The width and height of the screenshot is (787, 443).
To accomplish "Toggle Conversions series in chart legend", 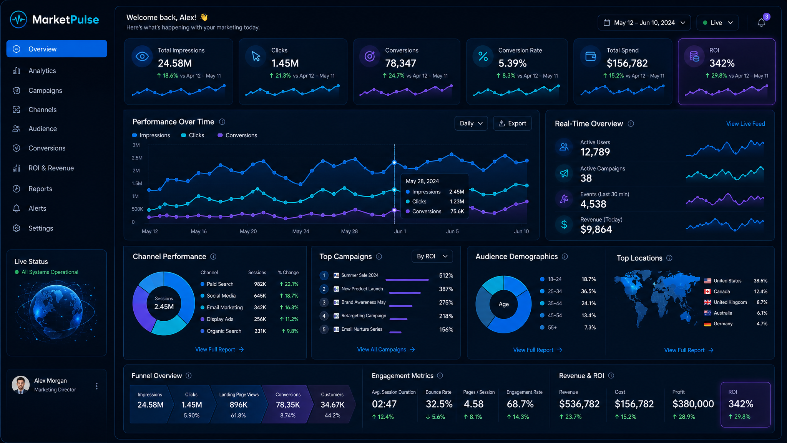I will pos(237,135).
